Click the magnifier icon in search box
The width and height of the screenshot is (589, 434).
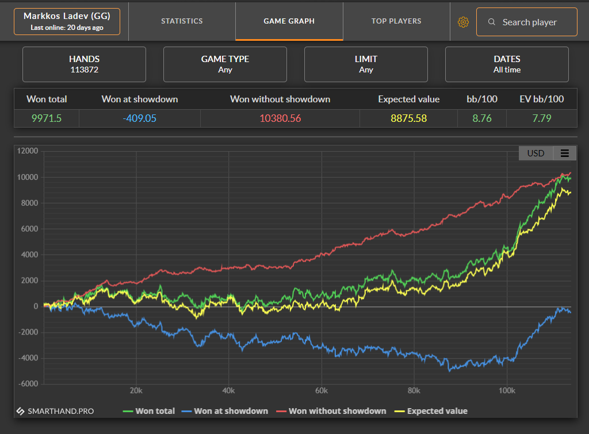pos(491,22)
